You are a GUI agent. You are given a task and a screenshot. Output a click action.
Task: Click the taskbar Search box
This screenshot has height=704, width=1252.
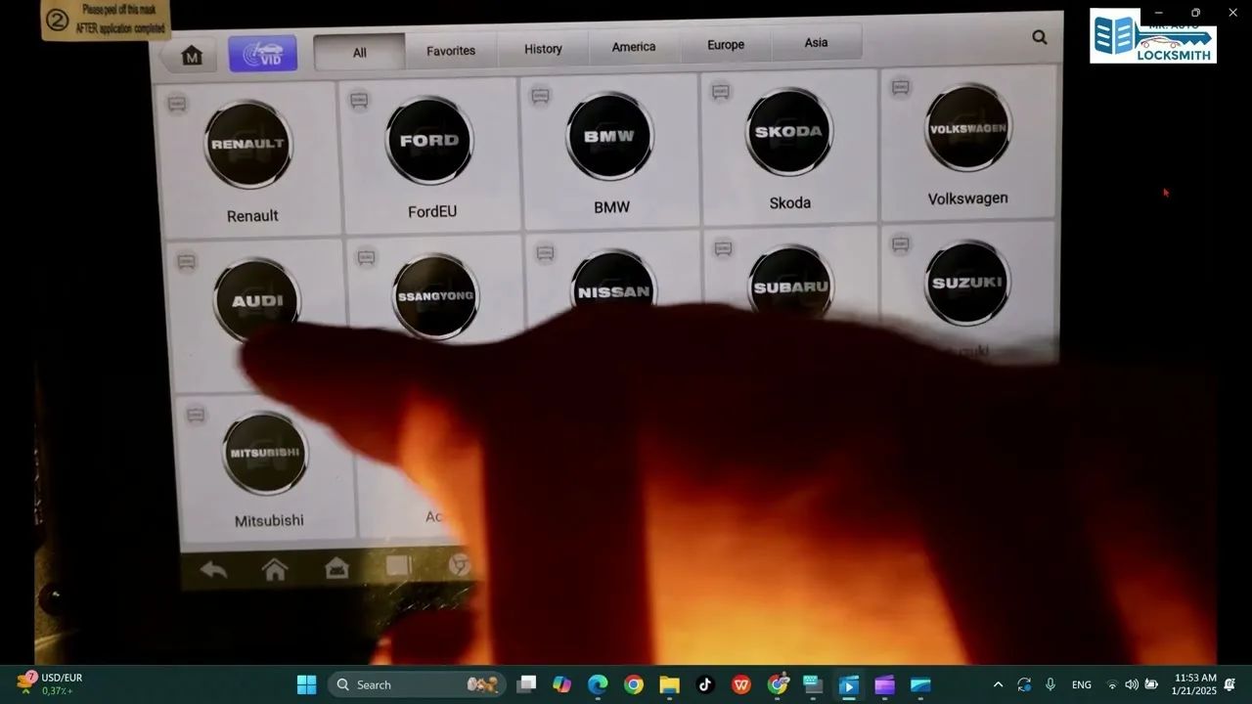418,684
